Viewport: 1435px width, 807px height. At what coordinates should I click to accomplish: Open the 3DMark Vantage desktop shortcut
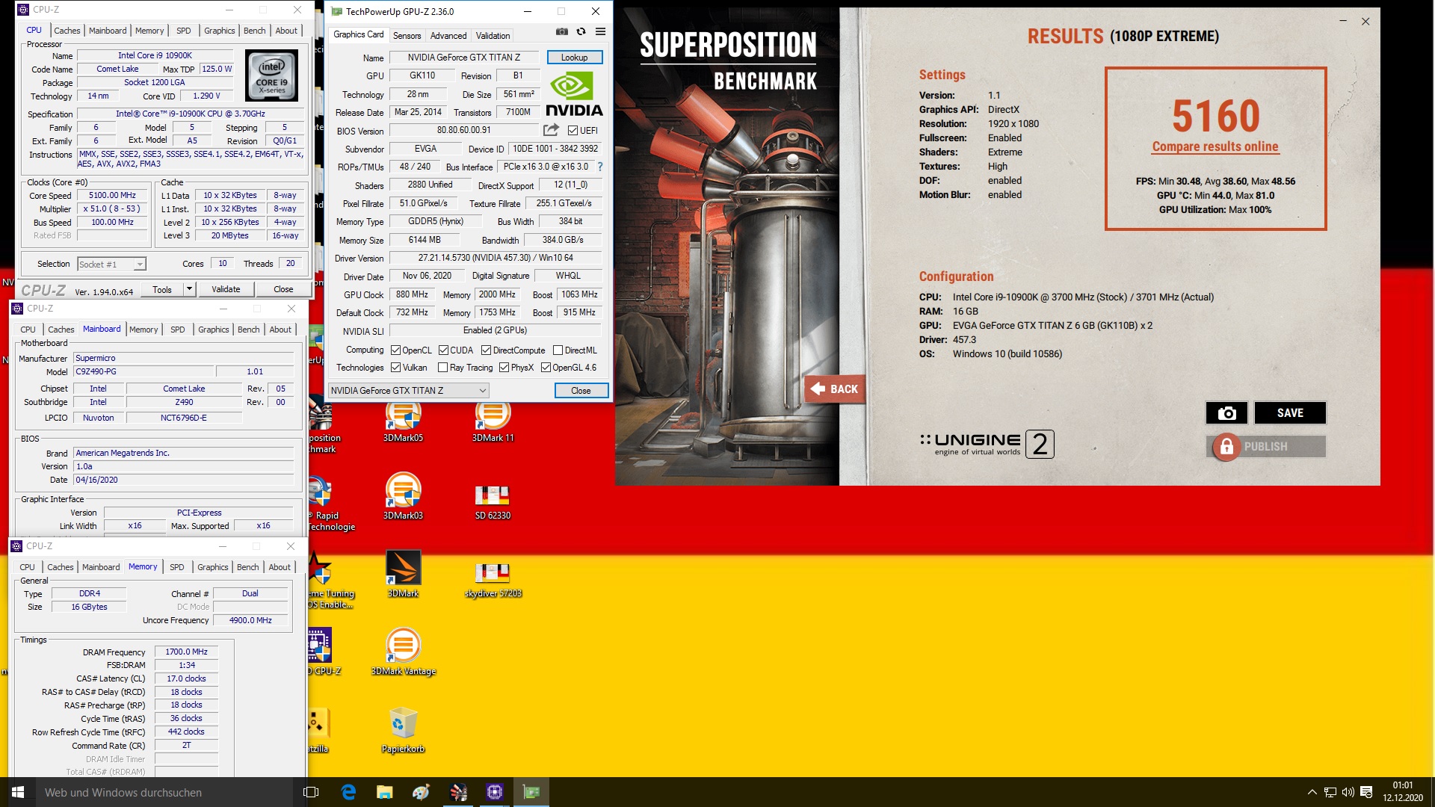click(x=403, y=652)
